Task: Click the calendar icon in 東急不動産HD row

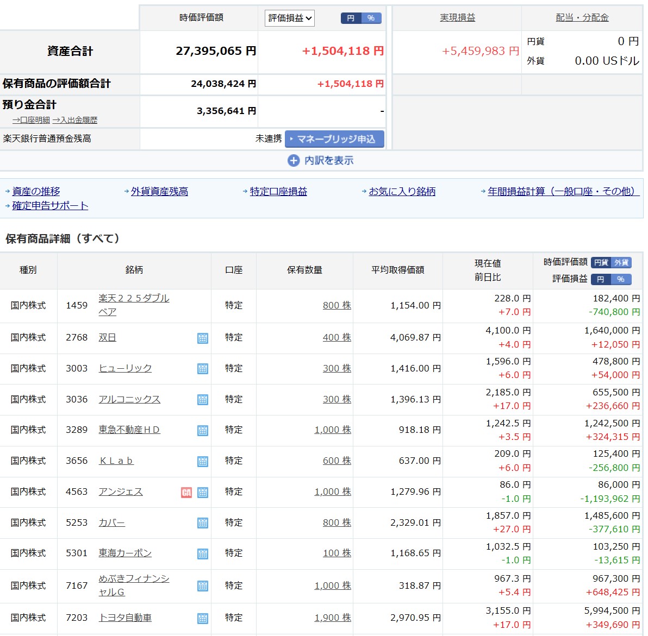Action: (x=203, y=431)
